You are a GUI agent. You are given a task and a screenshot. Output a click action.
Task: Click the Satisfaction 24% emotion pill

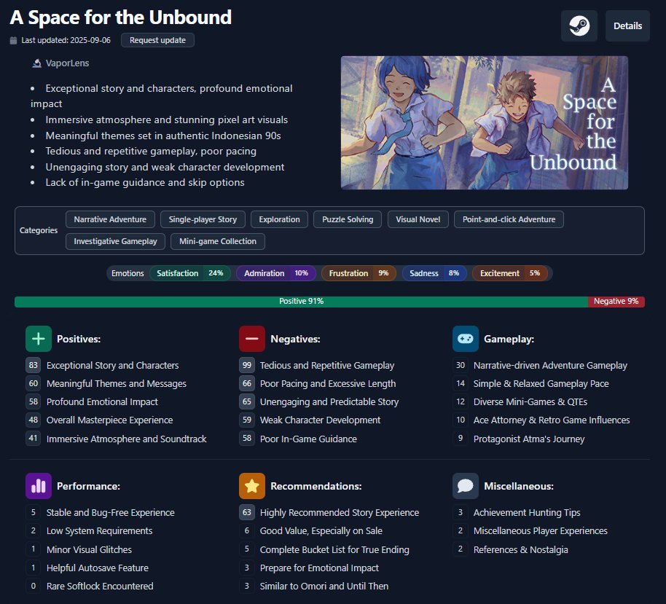pos(190,273)
